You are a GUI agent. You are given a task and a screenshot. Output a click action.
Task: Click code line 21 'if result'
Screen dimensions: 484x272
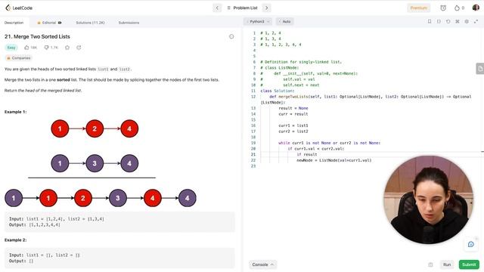[307, 154]
